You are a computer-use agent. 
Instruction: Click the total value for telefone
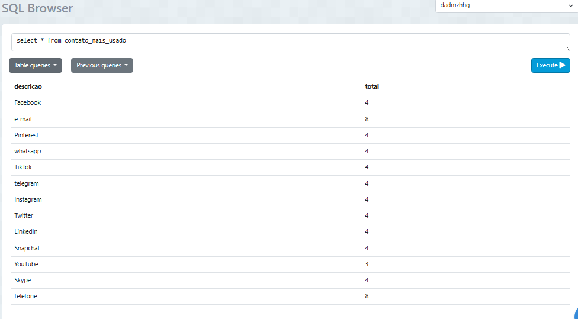367,296
